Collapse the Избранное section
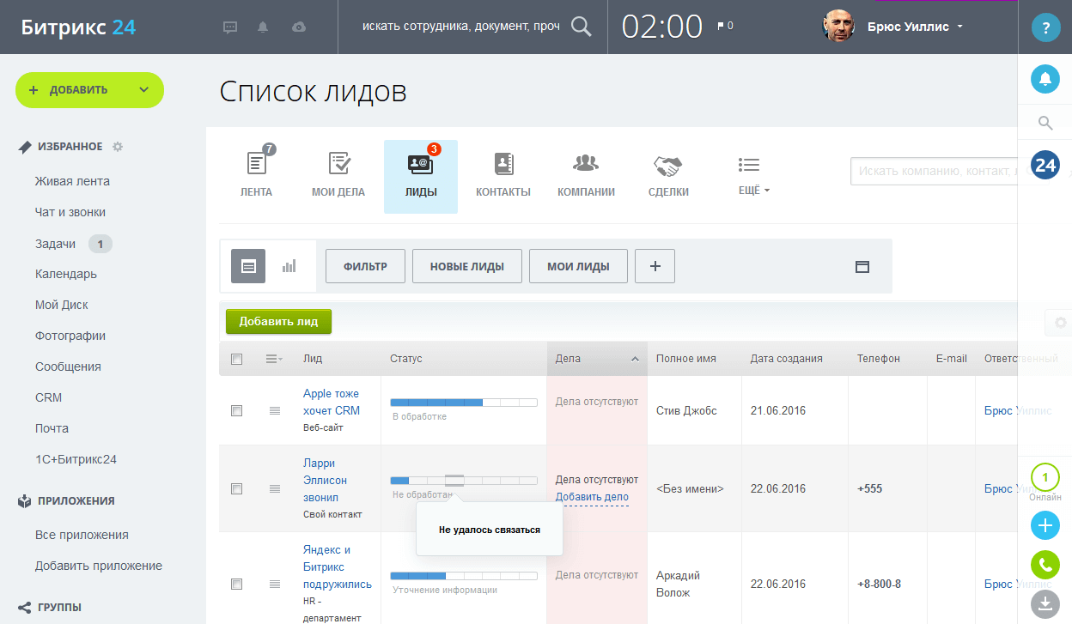This screenshot has height=624, width=1072. click(x=70, y=147)
